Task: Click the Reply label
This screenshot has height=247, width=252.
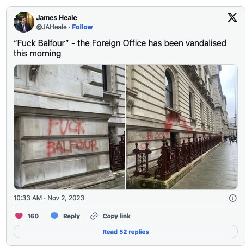Action: (71, 216)
